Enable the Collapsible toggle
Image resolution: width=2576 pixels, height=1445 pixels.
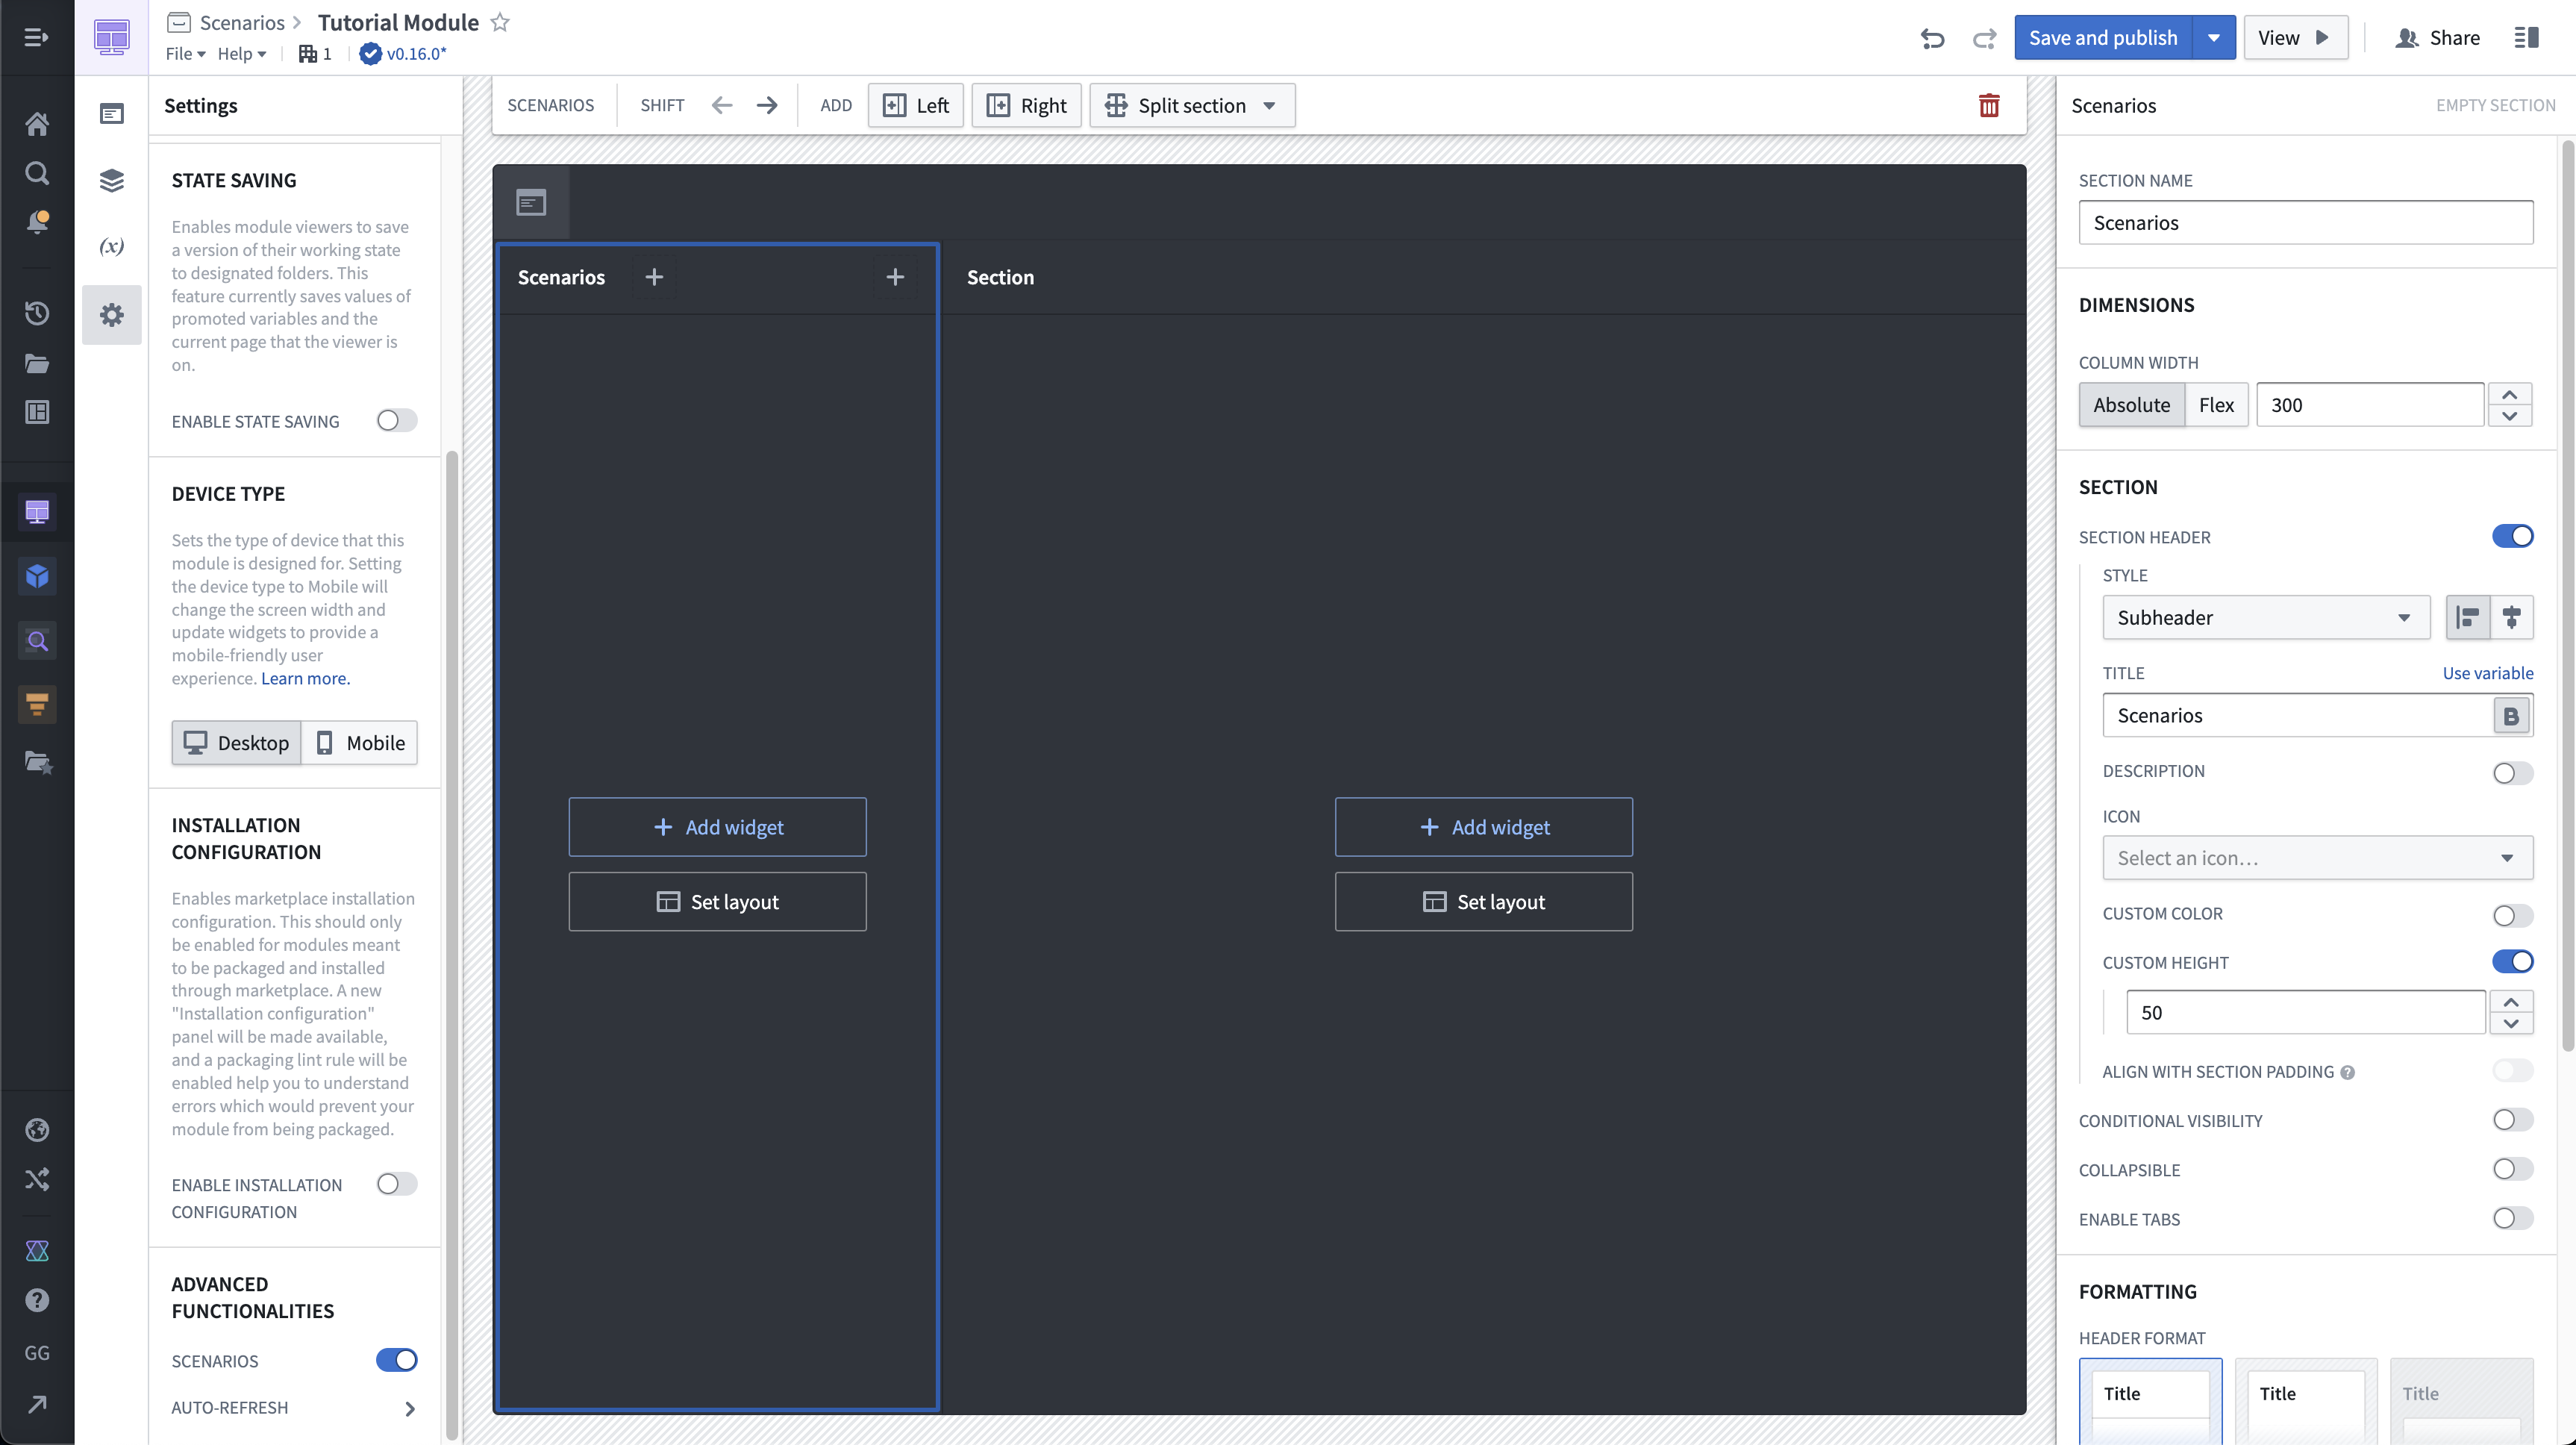(x=2512, y=1169)
